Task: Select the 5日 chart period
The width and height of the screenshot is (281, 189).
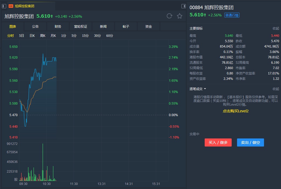Action: [x=22, y=36]
